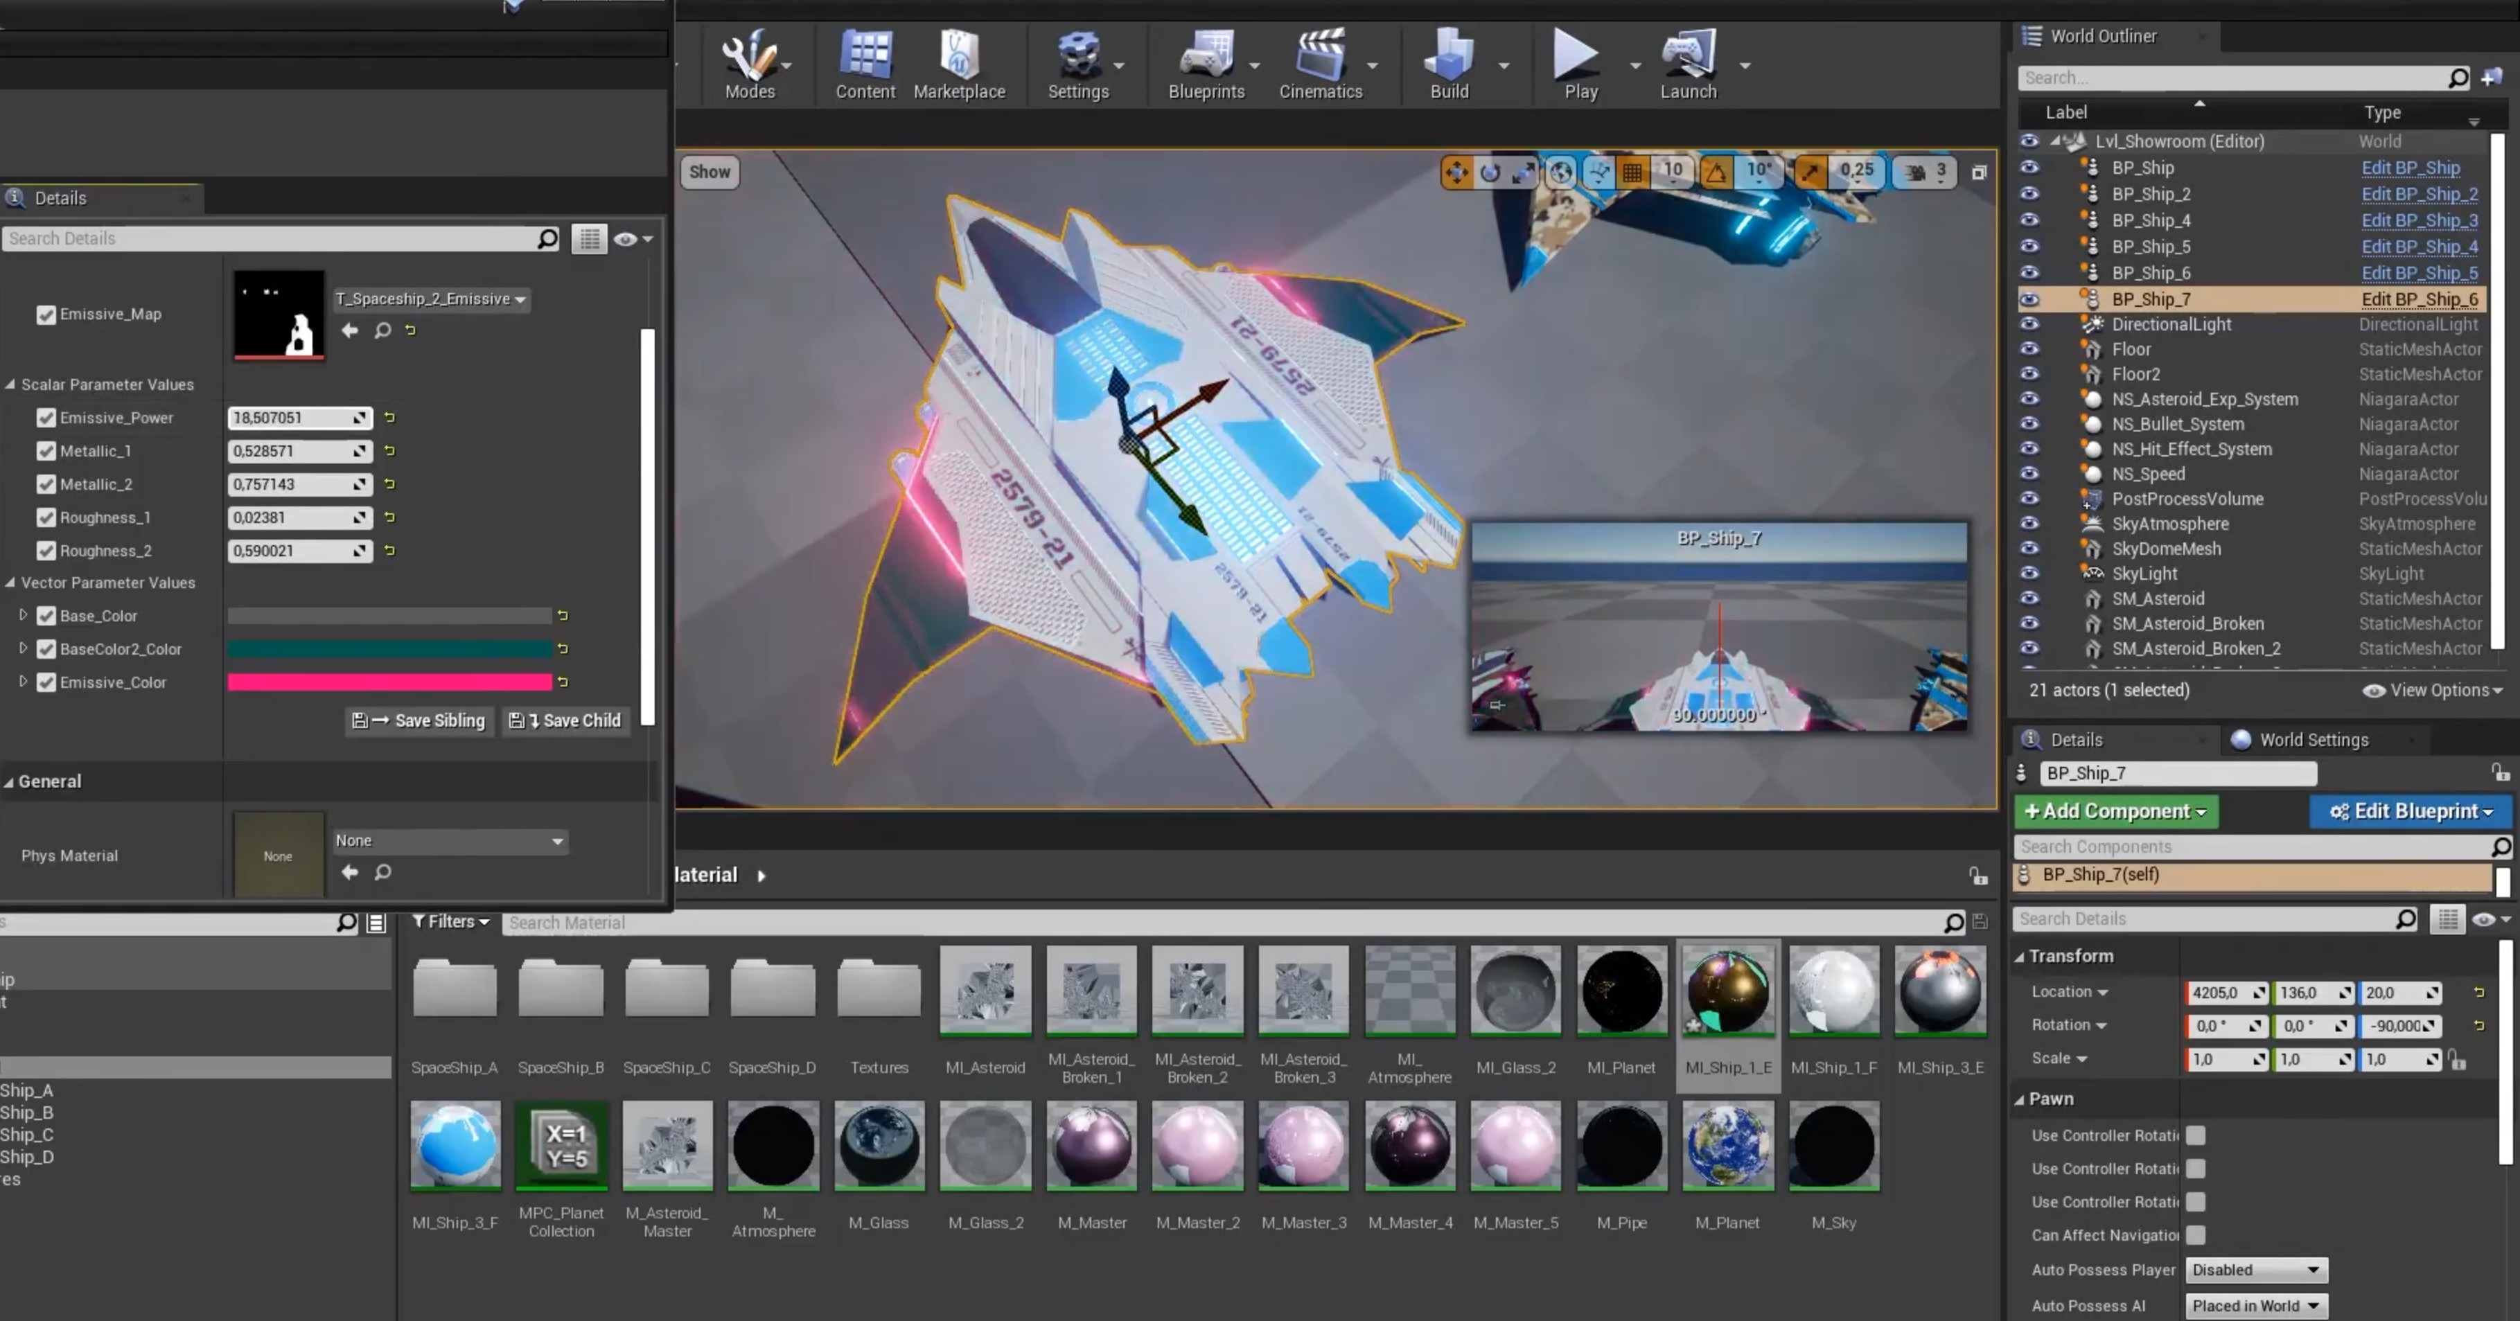Sort outliner by Type column header

[x=2382, y=112]
